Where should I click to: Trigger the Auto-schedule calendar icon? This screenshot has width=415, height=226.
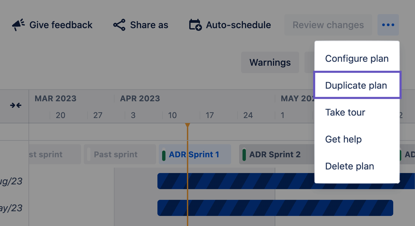click(196, 24)
